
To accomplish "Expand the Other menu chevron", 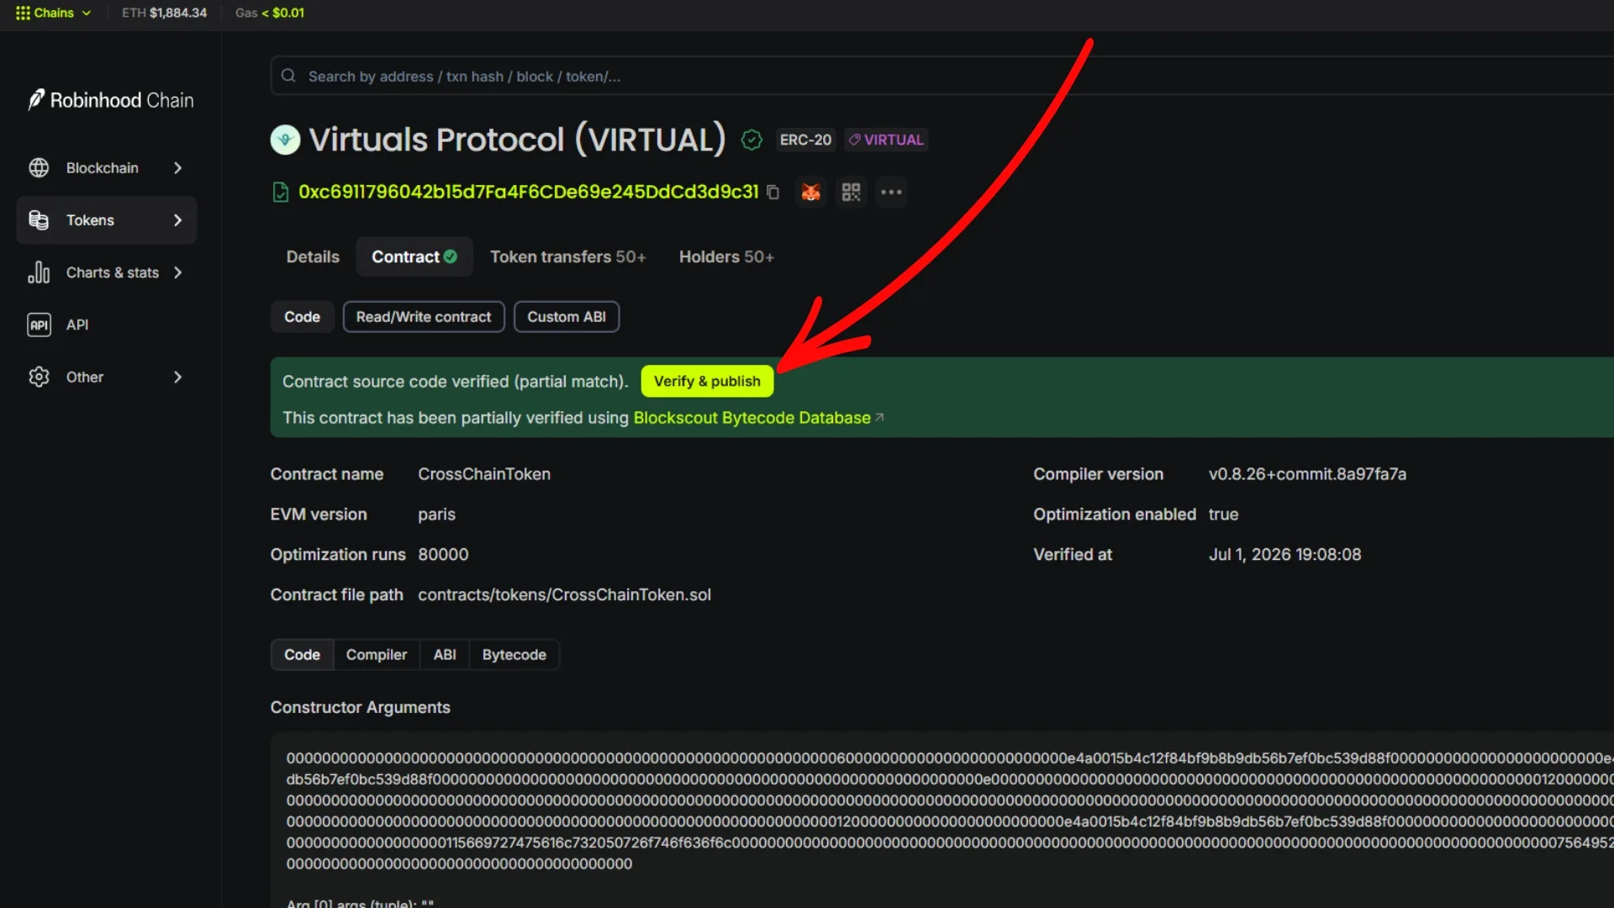I will pyautogui.click(x=177, y=377).
